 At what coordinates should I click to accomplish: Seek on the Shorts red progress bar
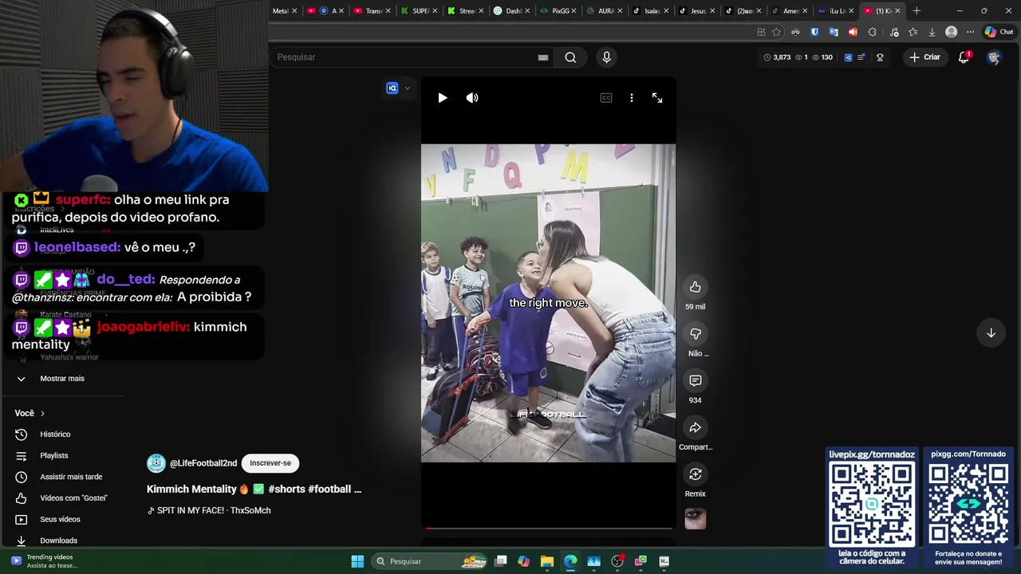(549, 528)
